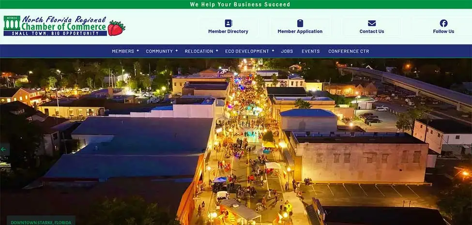Expand the plus sign next to Members
The height and width of the screenshot is (225, 472).
[x=137, y=50]
